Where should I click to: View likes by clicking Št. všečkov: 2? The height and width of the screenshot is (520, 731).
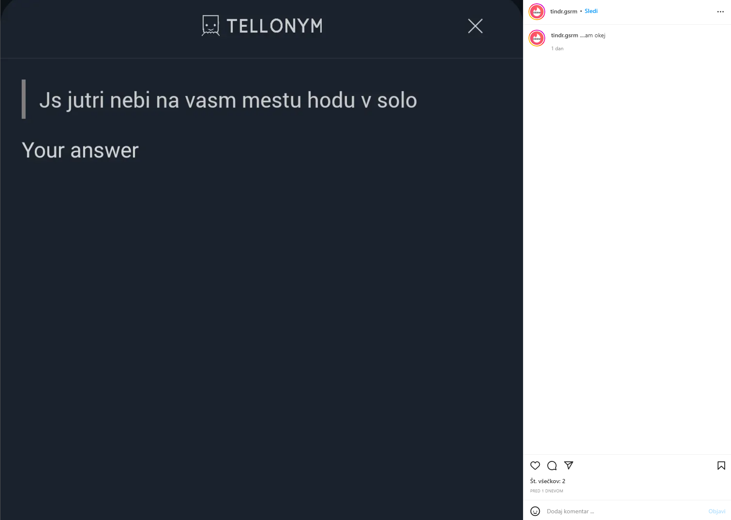[547, 481]
